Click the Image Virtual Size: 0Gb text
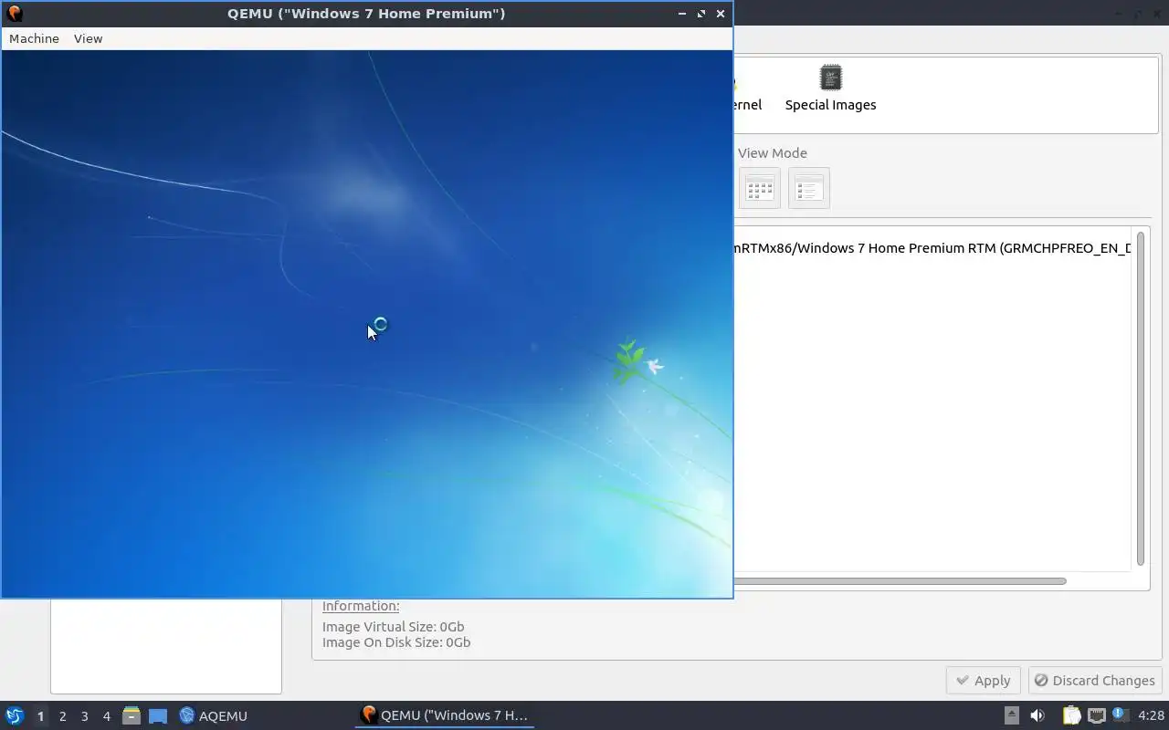1169x730 pixels. [394, 627]
